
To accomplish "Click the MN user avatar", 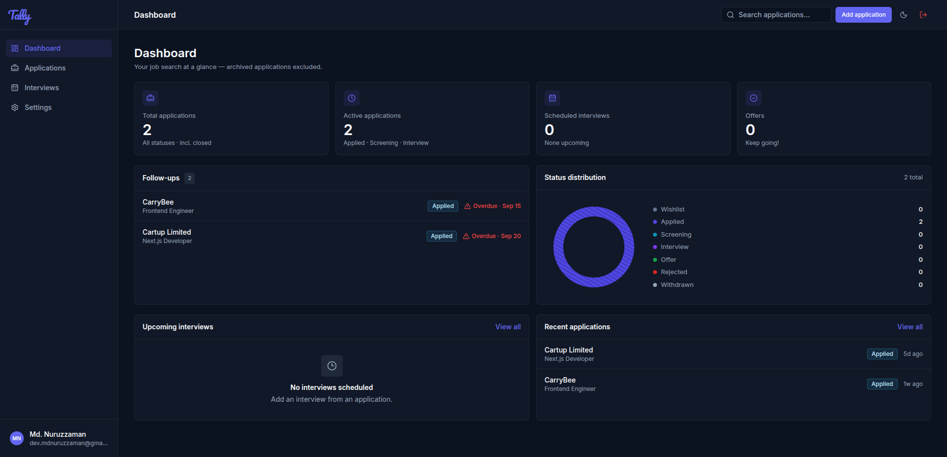I will tap(17, 438).
